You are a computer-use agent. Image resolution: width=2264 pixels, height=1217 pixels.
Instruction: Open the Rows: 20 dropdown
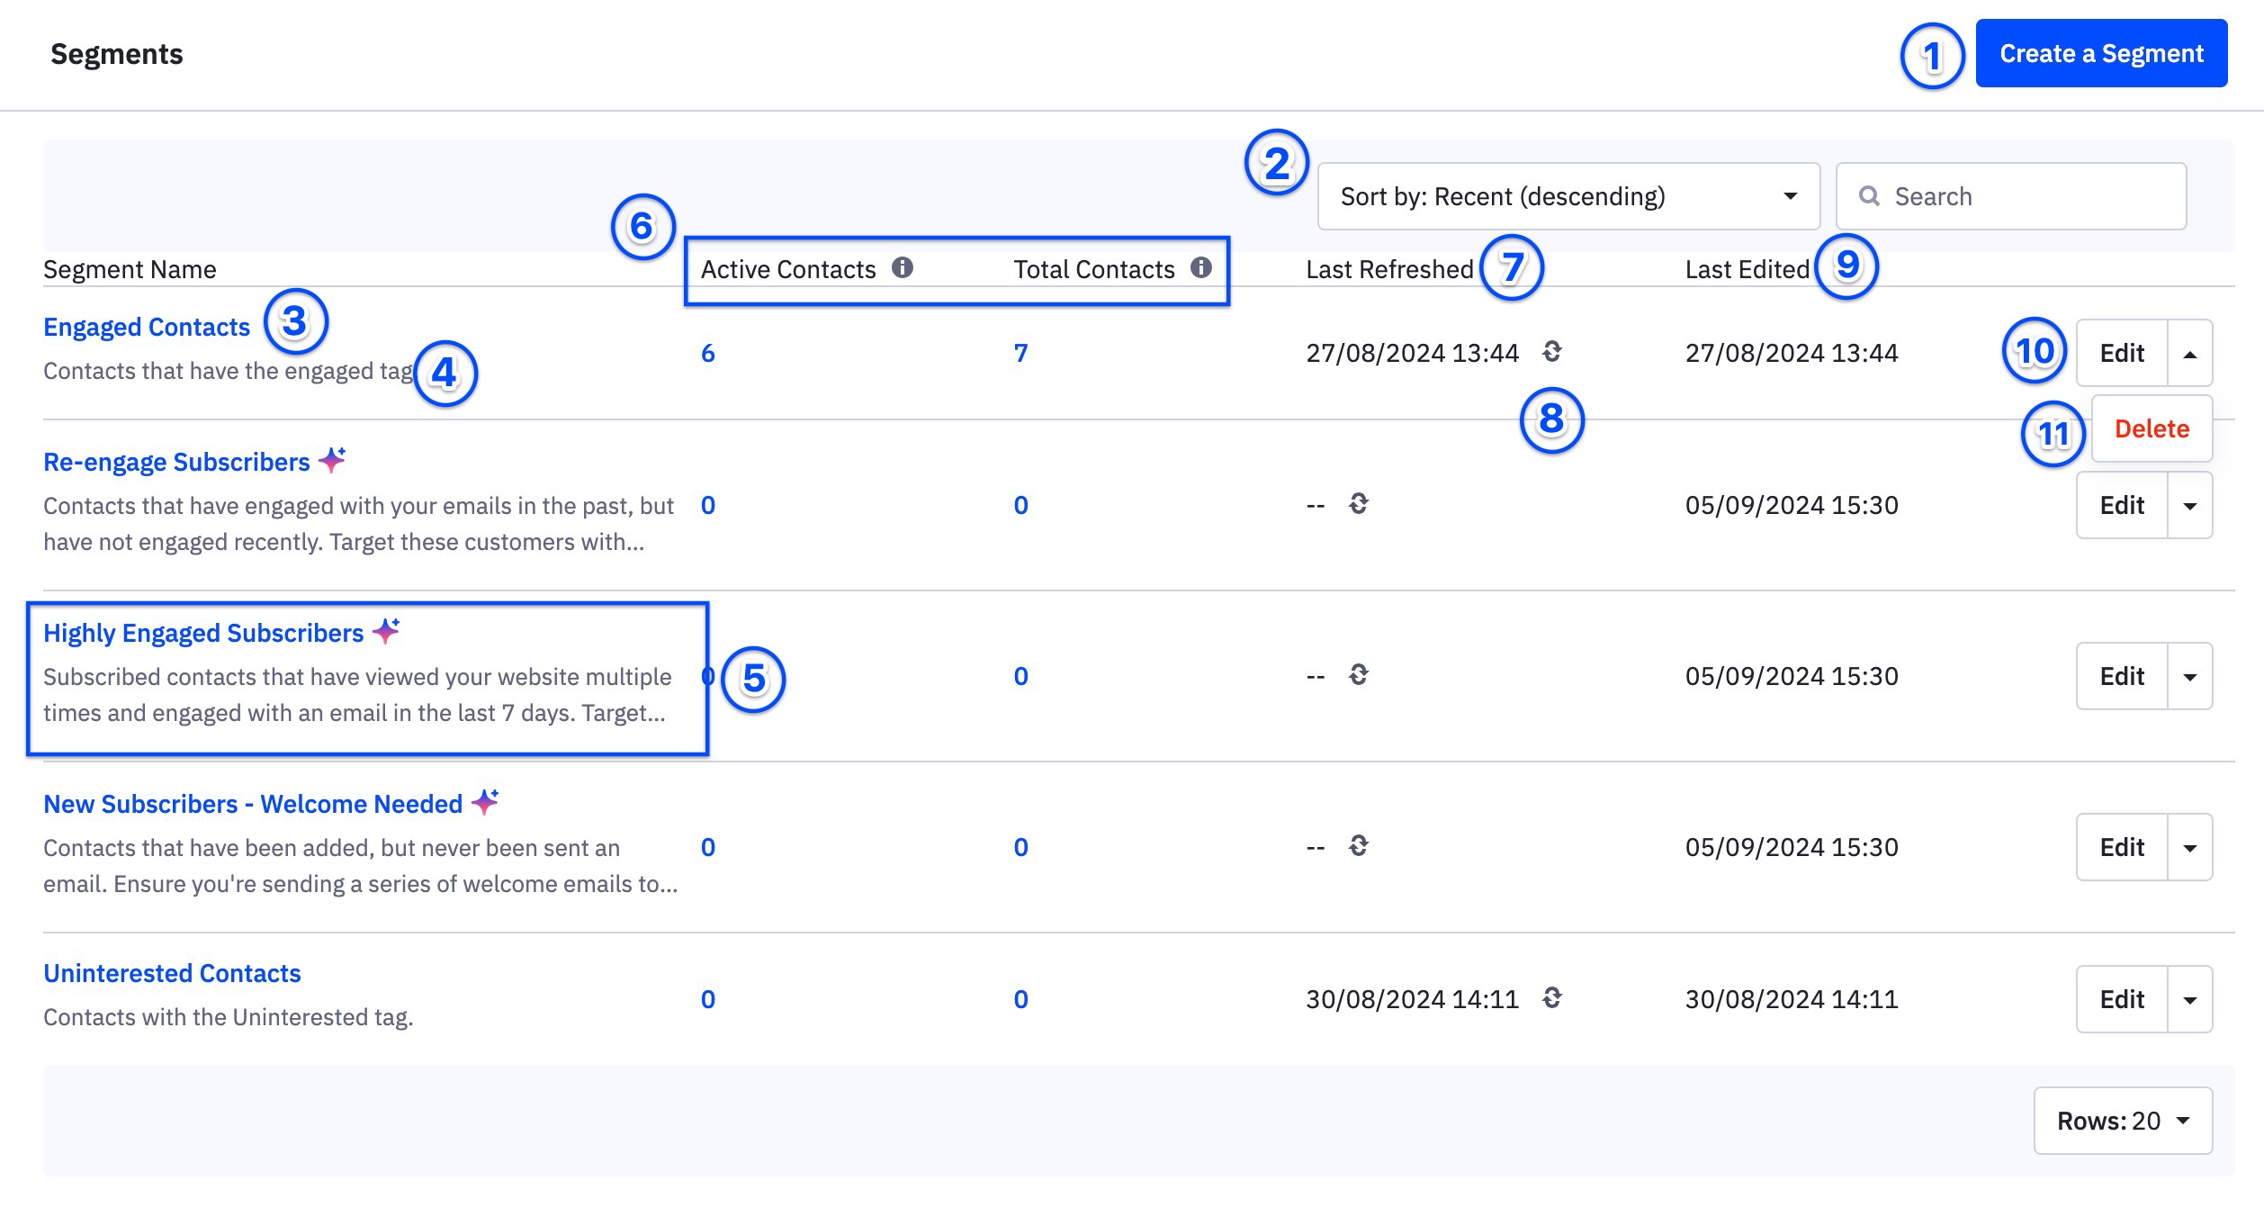(x=2122, y=1121)
